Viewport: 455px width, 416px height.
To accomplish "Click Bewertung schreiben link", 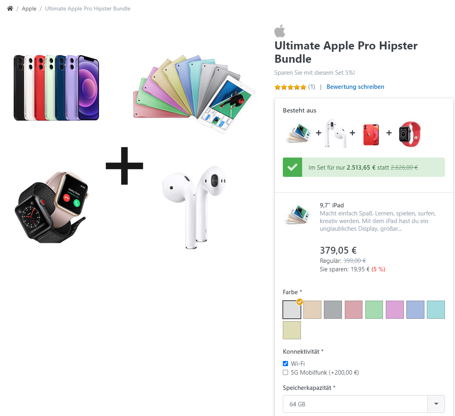I will 355,87.
